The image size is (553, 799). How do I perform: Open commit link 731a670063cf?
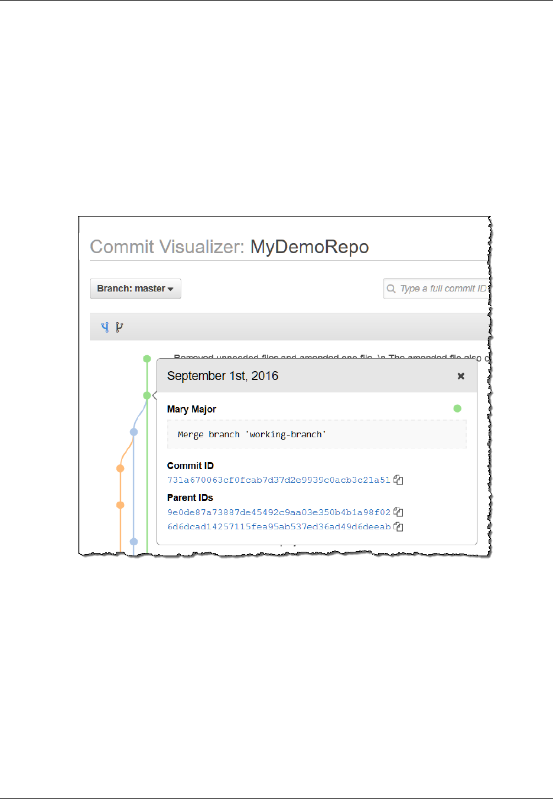tap(278, 480)
